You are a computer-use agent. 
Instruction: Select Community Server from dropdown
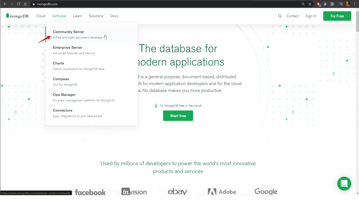[92, 34]
